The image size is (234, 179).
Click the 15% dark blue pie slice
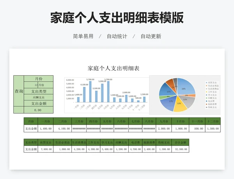point(167,90)
